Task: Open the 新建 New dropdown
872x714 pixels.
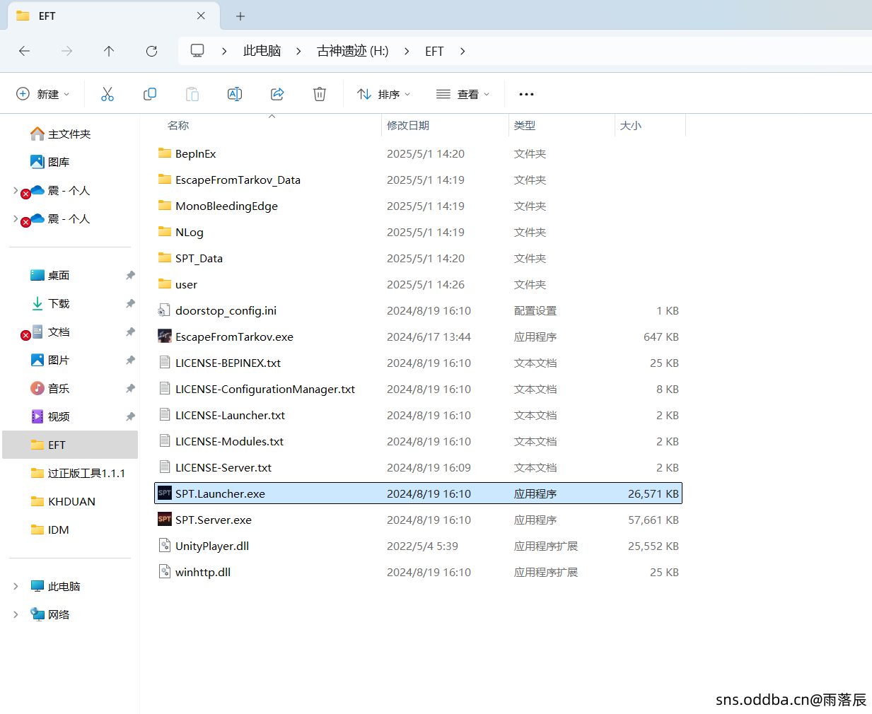Action: pos(43,94)
